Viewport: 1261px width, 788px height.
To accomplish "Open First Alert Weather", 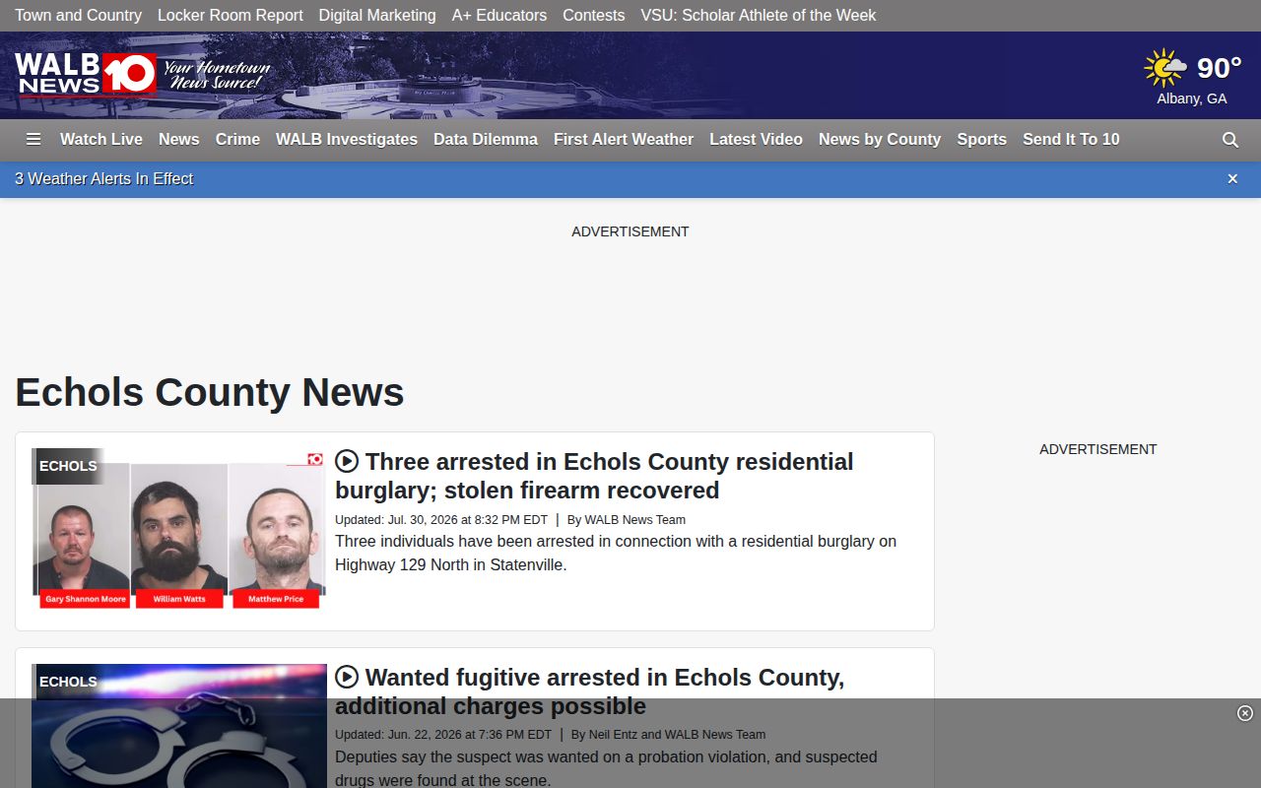I will [624, 140].
